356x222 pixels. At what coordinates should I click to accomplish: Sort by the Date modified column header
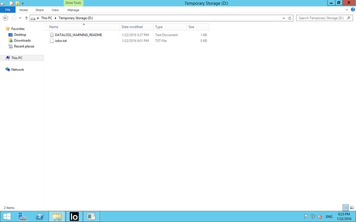click(137, 27)
